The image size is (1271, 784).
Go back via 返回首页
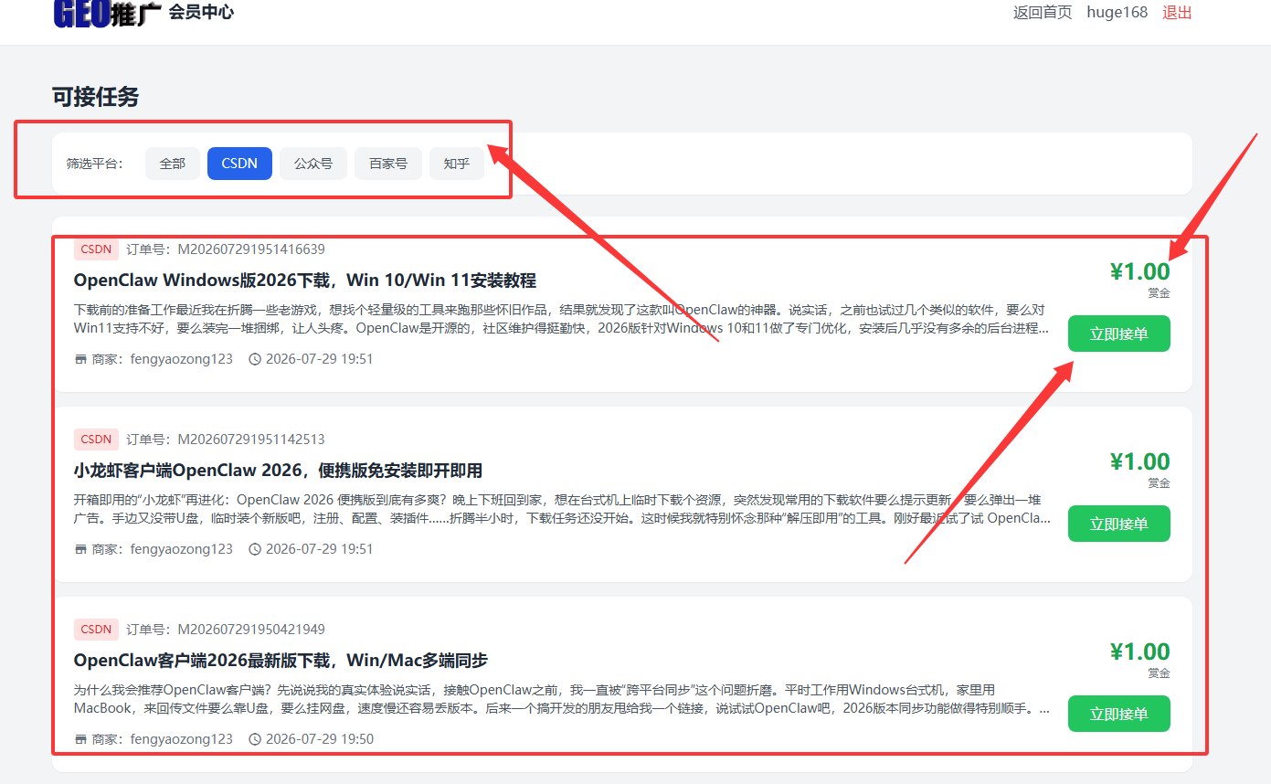[1043, 12]
